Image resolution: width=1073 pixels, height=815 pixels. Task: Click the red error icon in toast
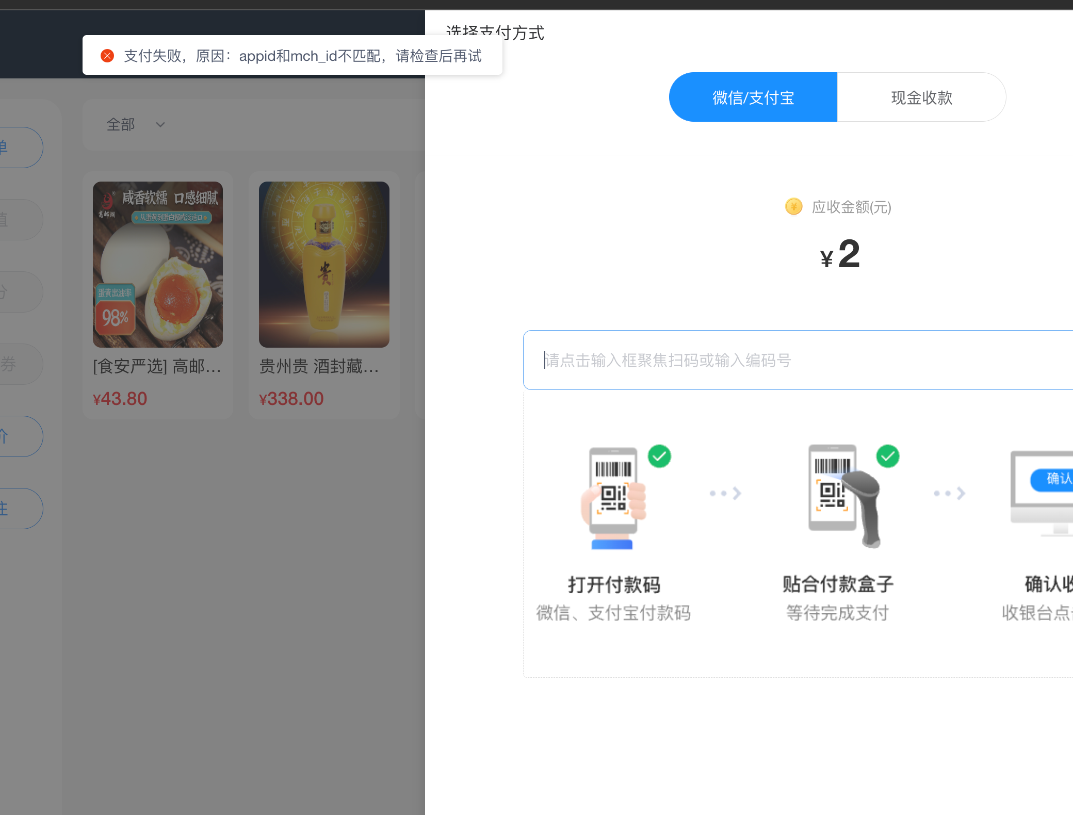(x=107, y=56)
